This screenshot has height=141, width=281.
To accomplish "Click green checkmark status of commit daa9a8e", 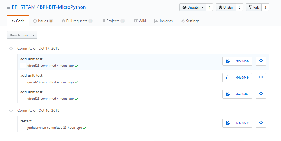I will [77, 99].
